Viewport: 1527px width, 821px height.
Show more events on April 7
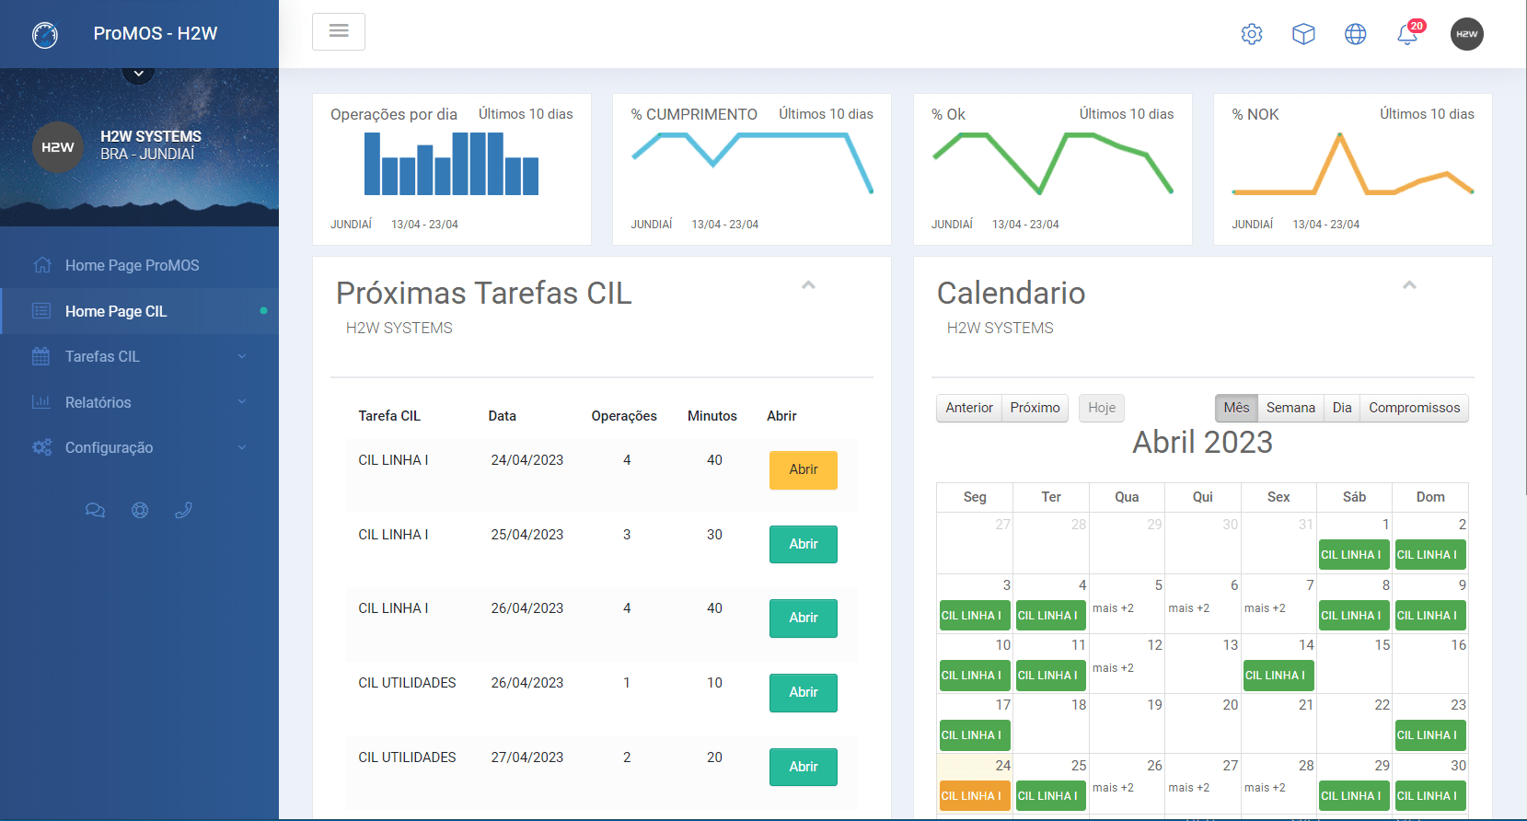click(x=1265, y=608)
